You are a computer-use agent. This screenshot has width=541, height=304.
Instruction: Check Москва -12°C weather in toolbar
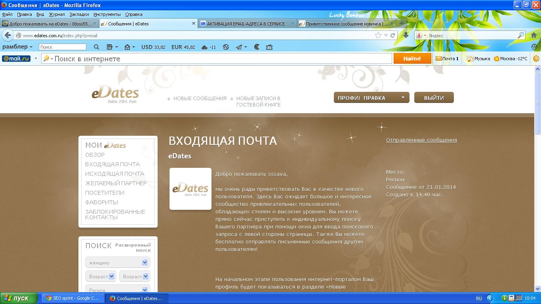click(511, 59)
